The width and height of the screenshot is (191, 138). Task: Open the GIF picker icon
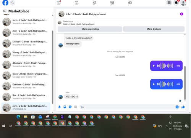click(76, 107)
